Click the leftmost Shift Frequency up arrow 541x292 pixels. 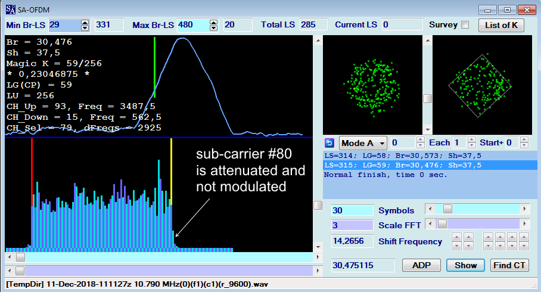(x=456, y=237)
